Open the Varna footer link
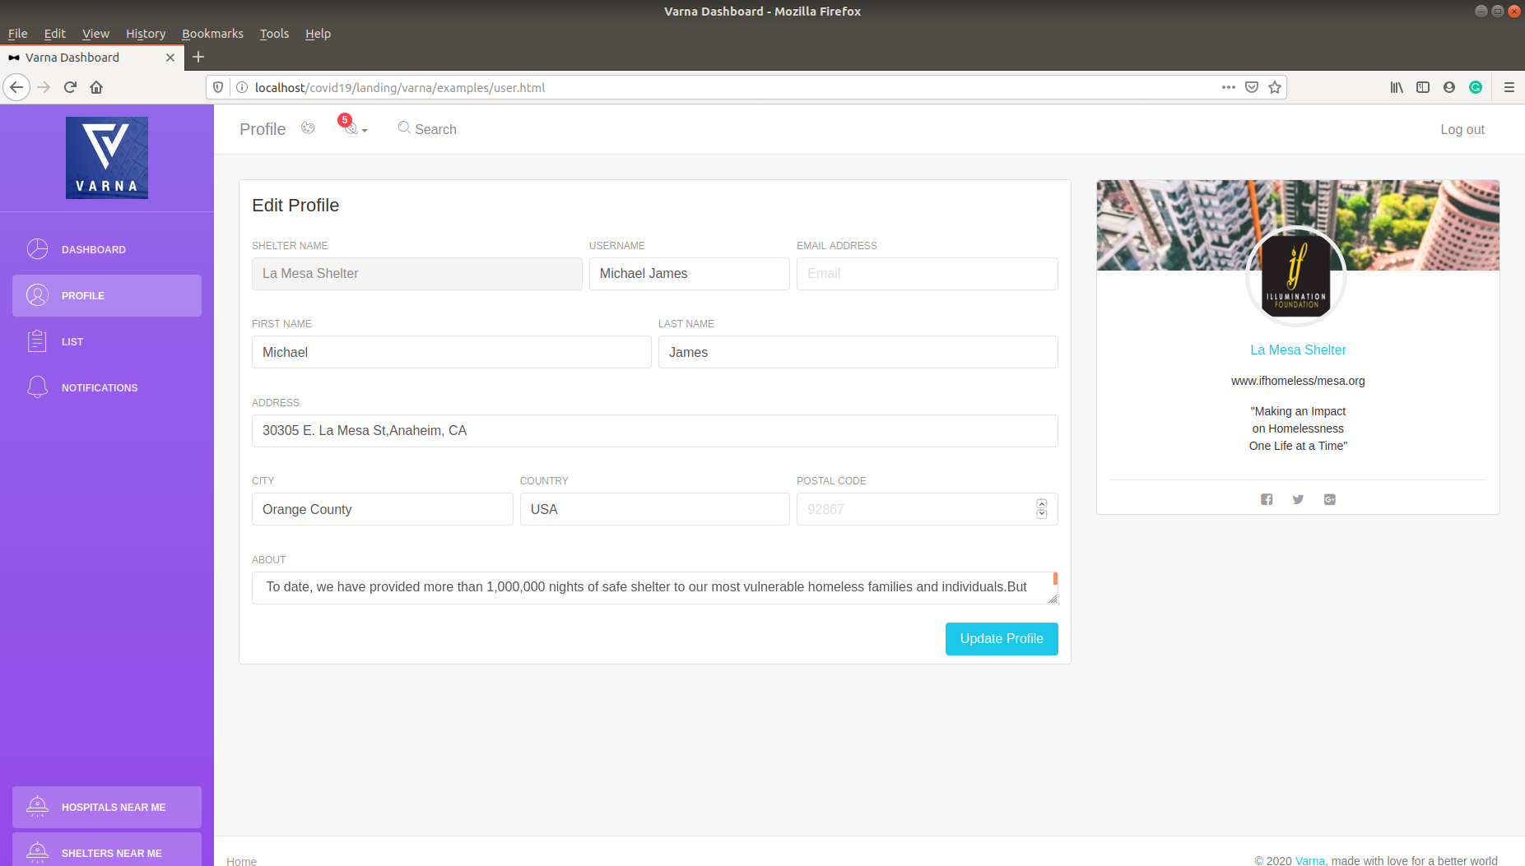The image size is (1525, 866). click(x=1309, y=860)
